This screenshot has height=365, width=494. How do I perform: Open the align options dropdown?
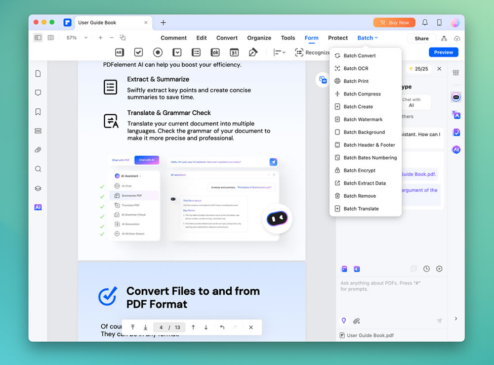pyautogui.click(x=279, y=52)
